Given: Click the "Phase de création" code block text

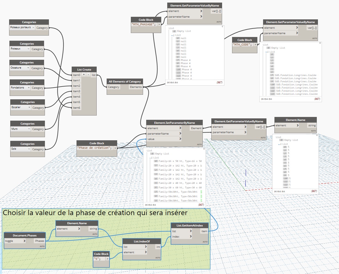Looking at the screenshot, I should click(94, 148).
